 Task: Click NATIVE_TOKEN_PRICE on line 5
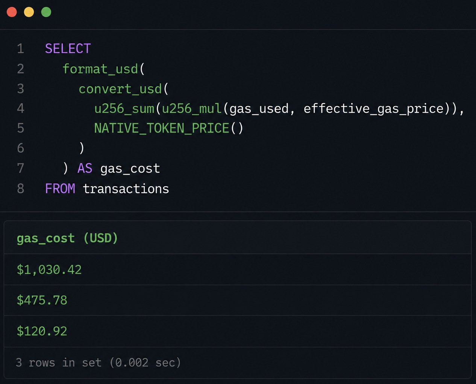click(162, 128)
